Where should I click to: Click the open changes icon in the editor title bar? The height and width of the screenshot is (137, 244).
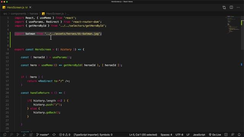point(224,8)
